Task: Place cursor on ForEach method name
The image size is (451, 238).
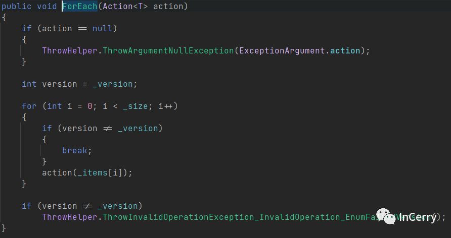Action: [79, 6]
